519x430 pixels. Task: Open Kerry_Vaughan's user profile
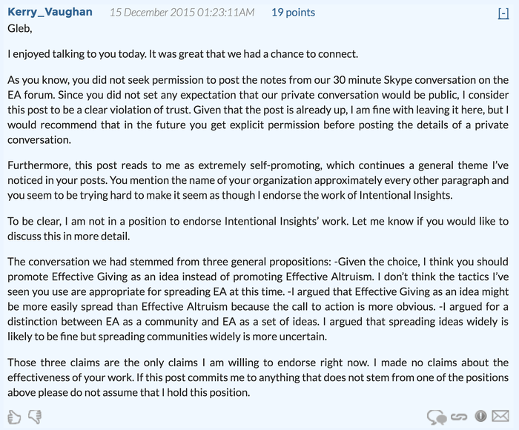pyautogui.click(x=50, y=12)
